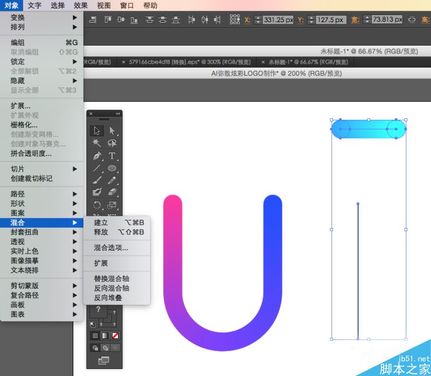Screen dimensions: 431x376
Task: Select the Type tool
Action: tap(112, 155)
